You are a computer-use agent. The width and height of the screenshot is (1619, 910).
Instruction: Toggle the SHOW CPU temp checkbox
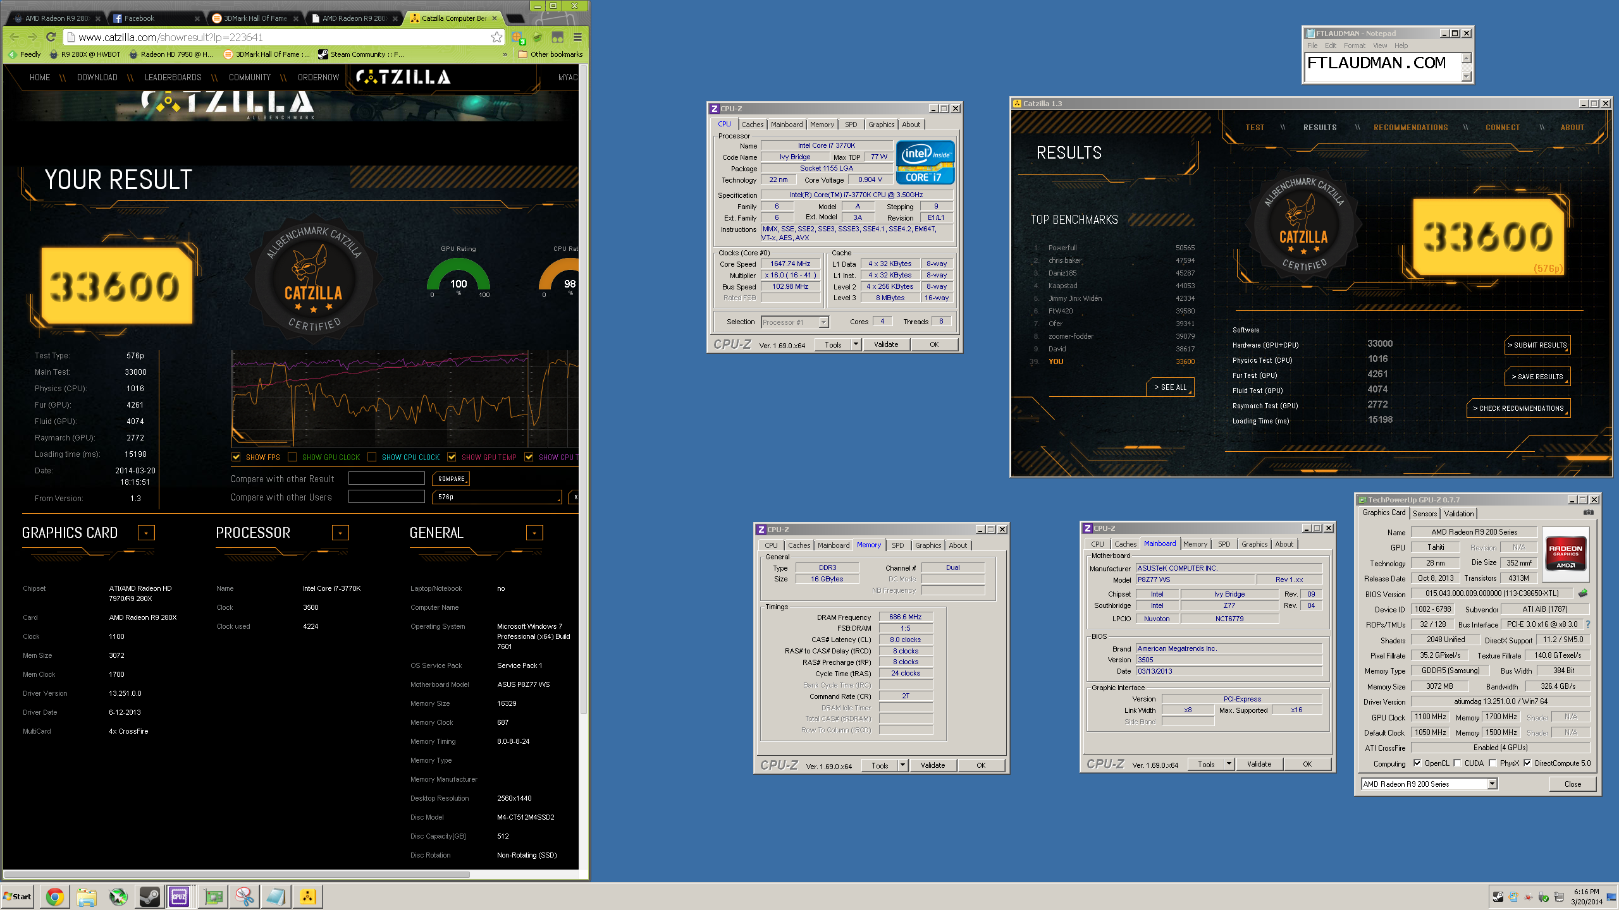[529, 457]
